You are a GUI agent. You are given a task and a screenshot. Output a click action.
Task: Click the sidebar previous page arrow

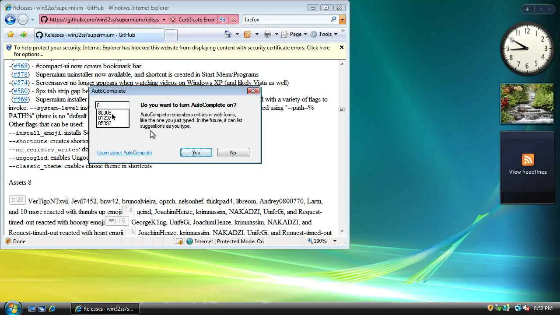[541, 9]
